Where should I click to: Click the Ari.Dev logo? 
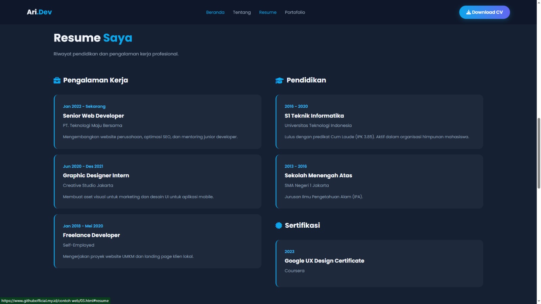[x=39, y=12]
